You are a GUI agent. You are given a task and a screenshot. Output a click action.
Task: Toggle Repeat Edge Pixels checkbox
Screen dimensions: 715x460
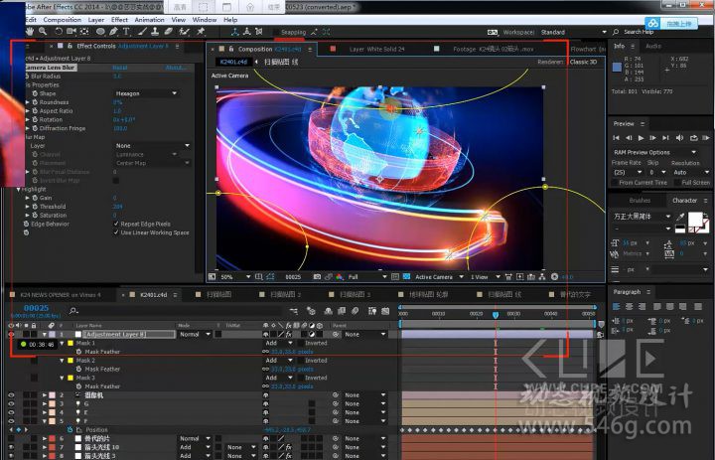pyautogui.click(x=116, y=224)
